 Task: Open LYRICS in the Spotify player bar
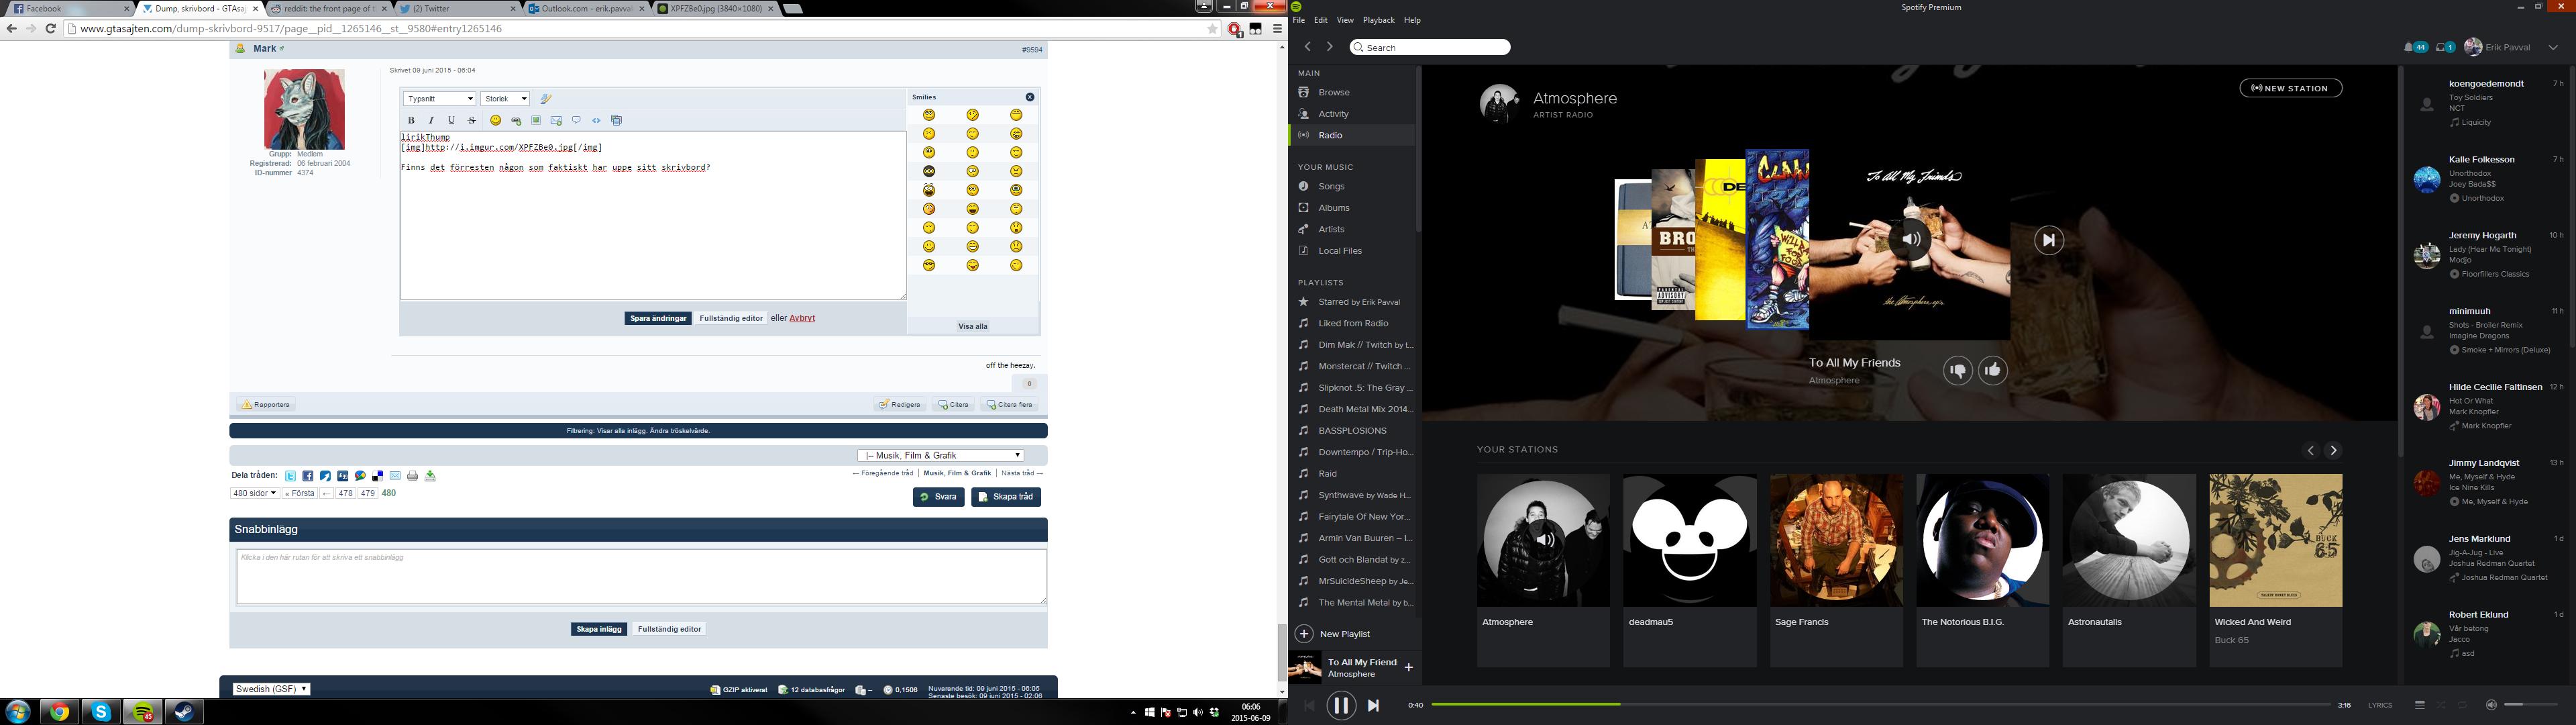point(2380,705)
